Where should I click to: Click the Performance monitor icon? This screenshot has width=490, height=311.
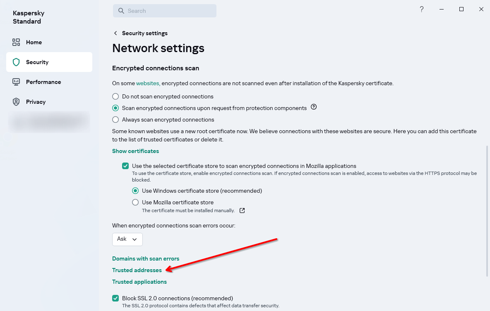16,82
